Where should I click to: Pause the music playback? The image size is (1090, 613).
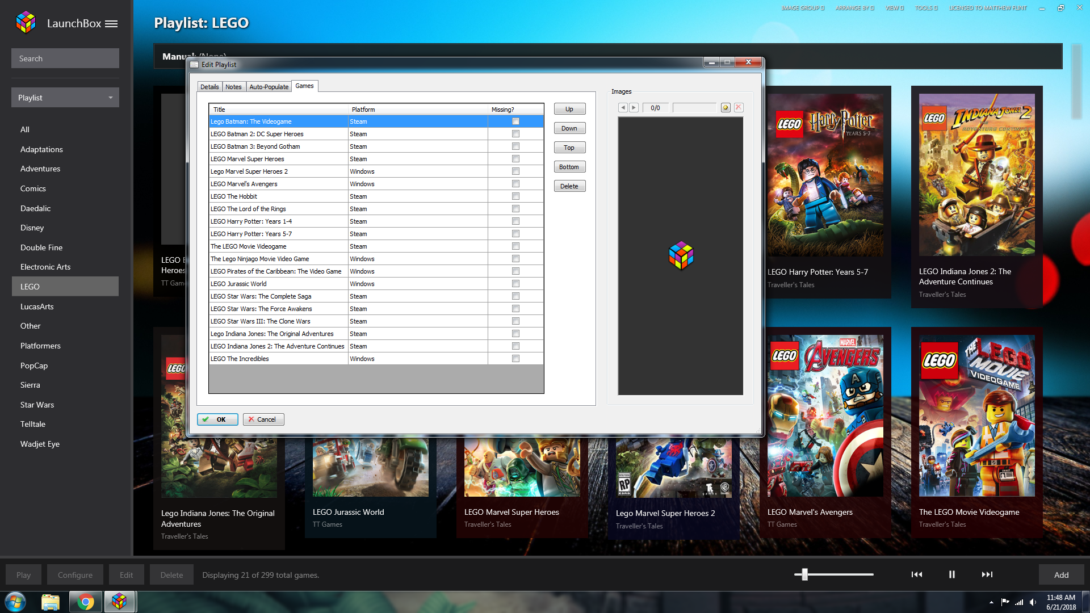tap(952, 574)
